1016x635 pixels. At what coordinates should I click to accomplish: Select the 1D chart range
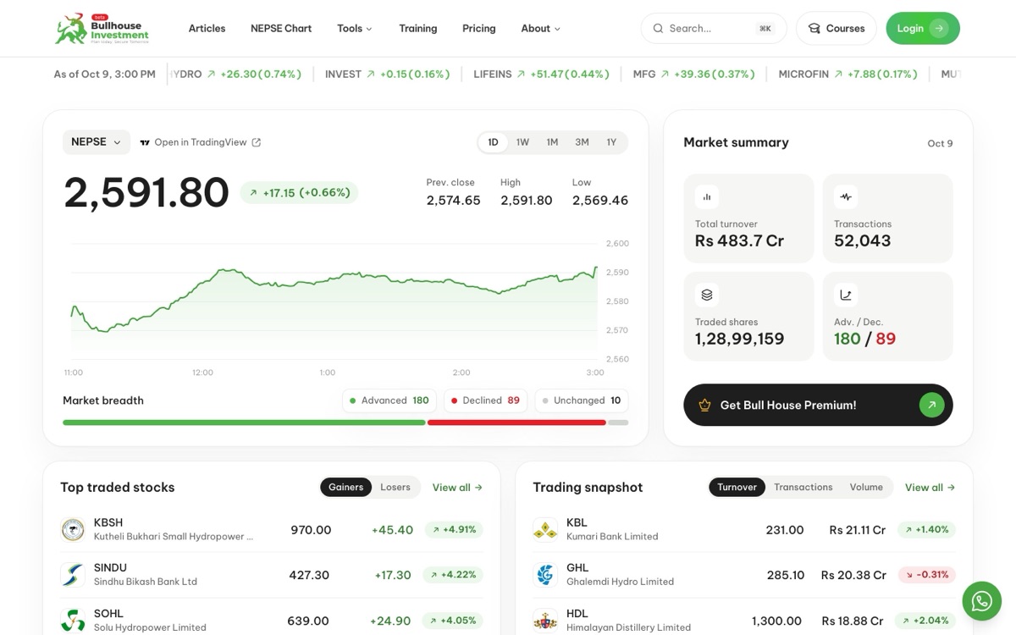click(x=493, y=142)
